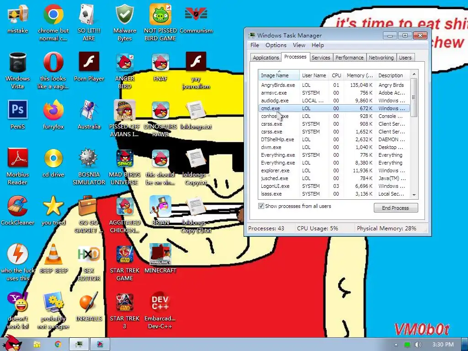This screenshot has width=468, height=351.
Task: Select the lsass.exe process row
Action: (334, 194)
